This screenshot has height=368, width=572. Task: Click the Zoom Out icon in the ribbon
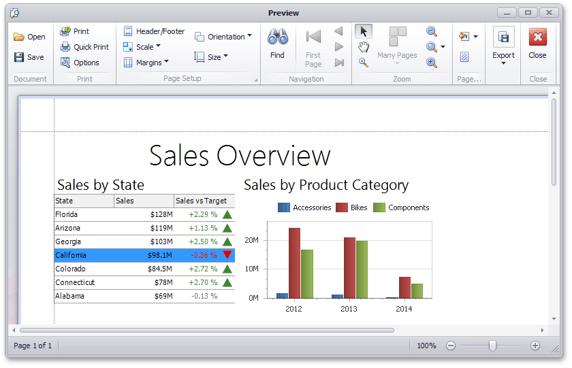[x=432, y=31]
